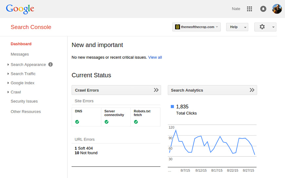
Task: Click the settings gear icon
Action: (x=262, y=27)
